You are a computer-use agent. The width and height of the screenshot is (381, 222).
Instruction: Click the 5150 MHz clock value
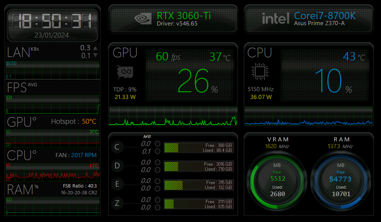[x=261, y=89]
